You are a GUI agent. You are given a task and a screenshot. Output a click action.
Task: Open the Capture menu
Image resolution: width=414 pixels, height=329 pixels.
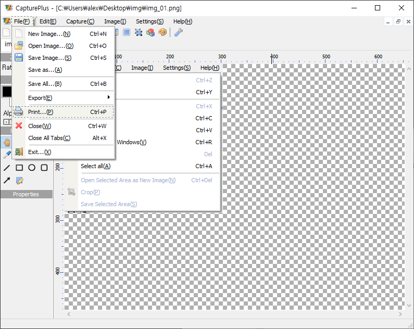[80, 21]
